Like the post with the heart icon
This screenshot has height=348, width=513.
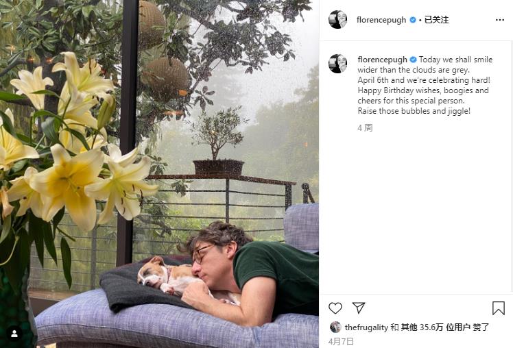click(335, 308)
